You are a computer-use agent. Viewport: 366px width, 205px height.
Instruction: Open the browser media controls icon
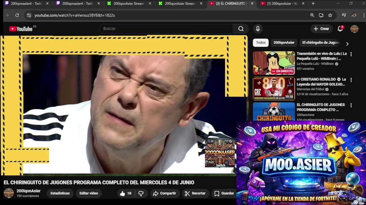(x=344, y=15)
